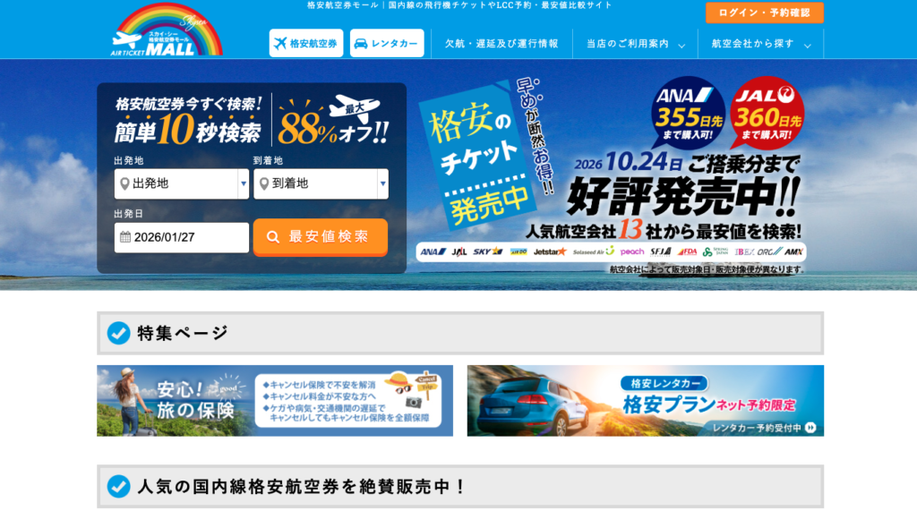The height and width of the screenshot is (511, 917).
Task: Expand the 航空会社から探す menu
Action: 760,44
